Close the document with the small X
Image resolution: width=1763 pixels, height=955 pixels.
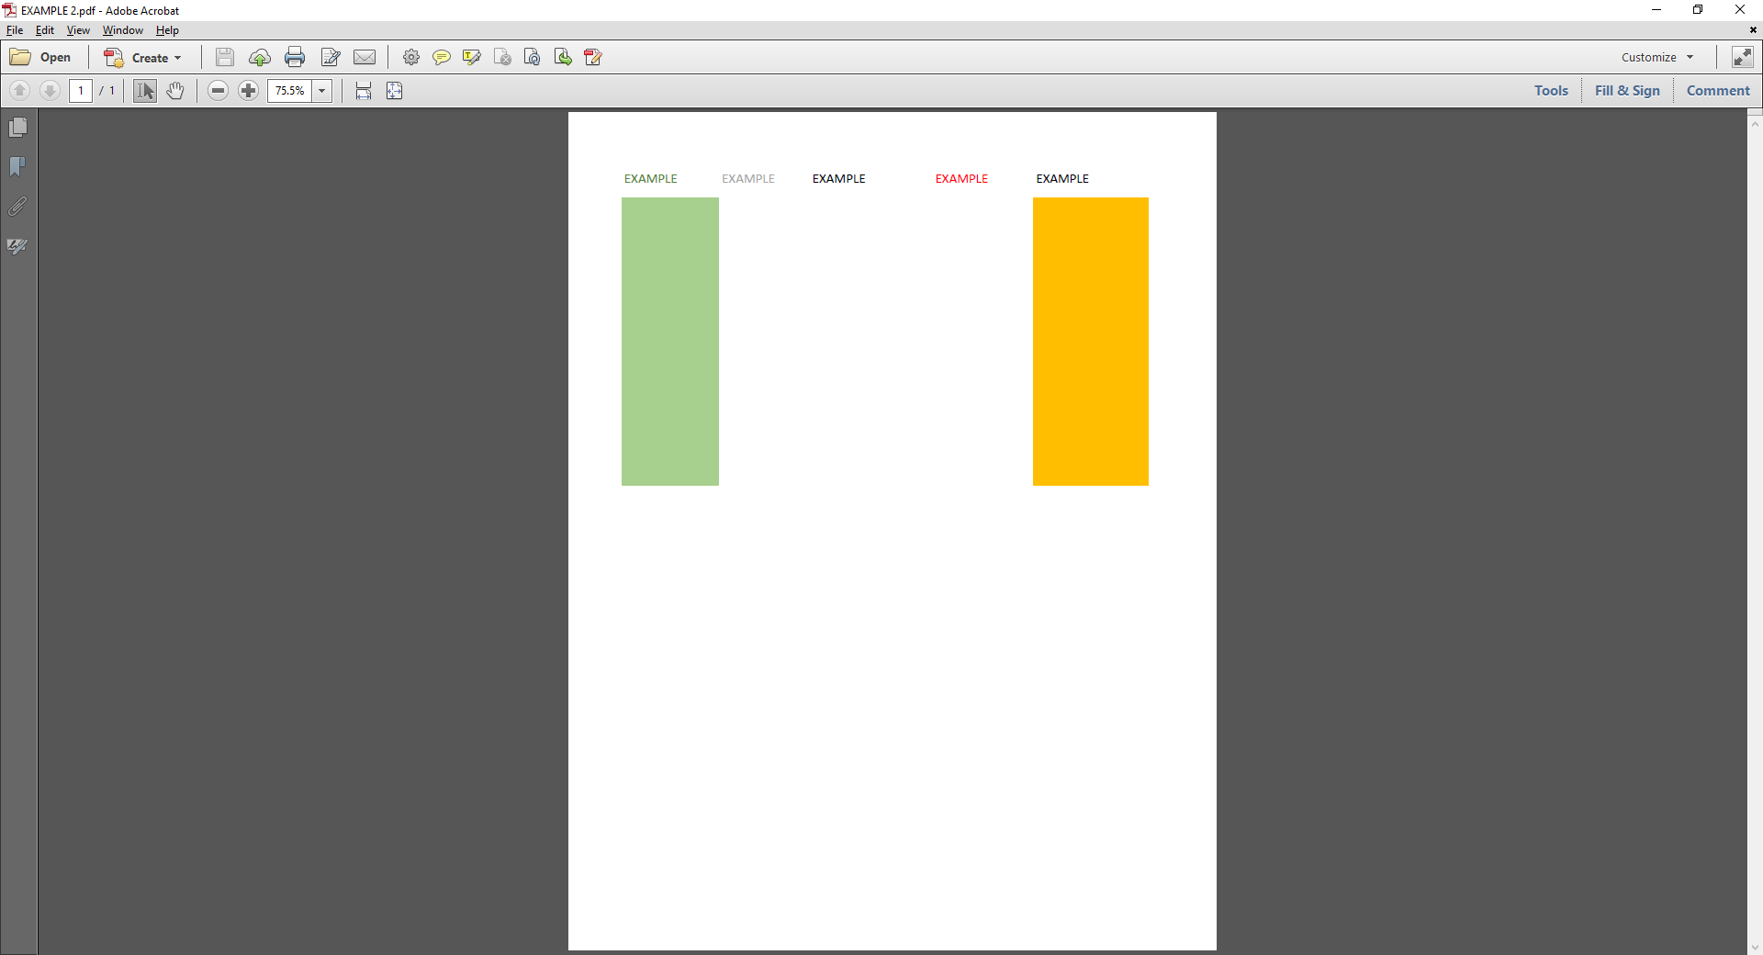point(1753,30)
